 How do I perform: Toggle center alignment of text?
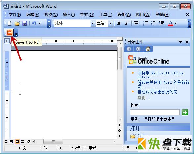pyautogui.click(x=136, y=23)
